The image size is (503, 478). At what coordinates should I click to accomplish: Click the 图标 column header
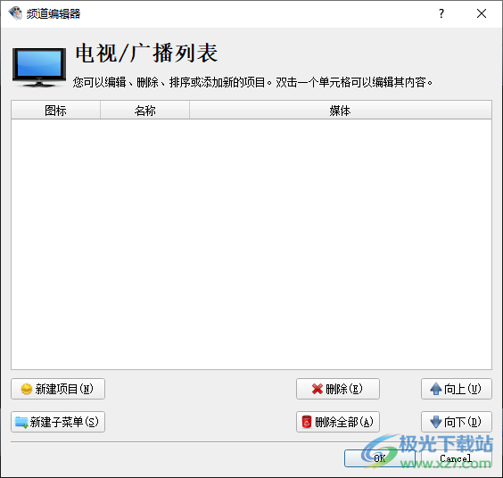coord(56,110)
